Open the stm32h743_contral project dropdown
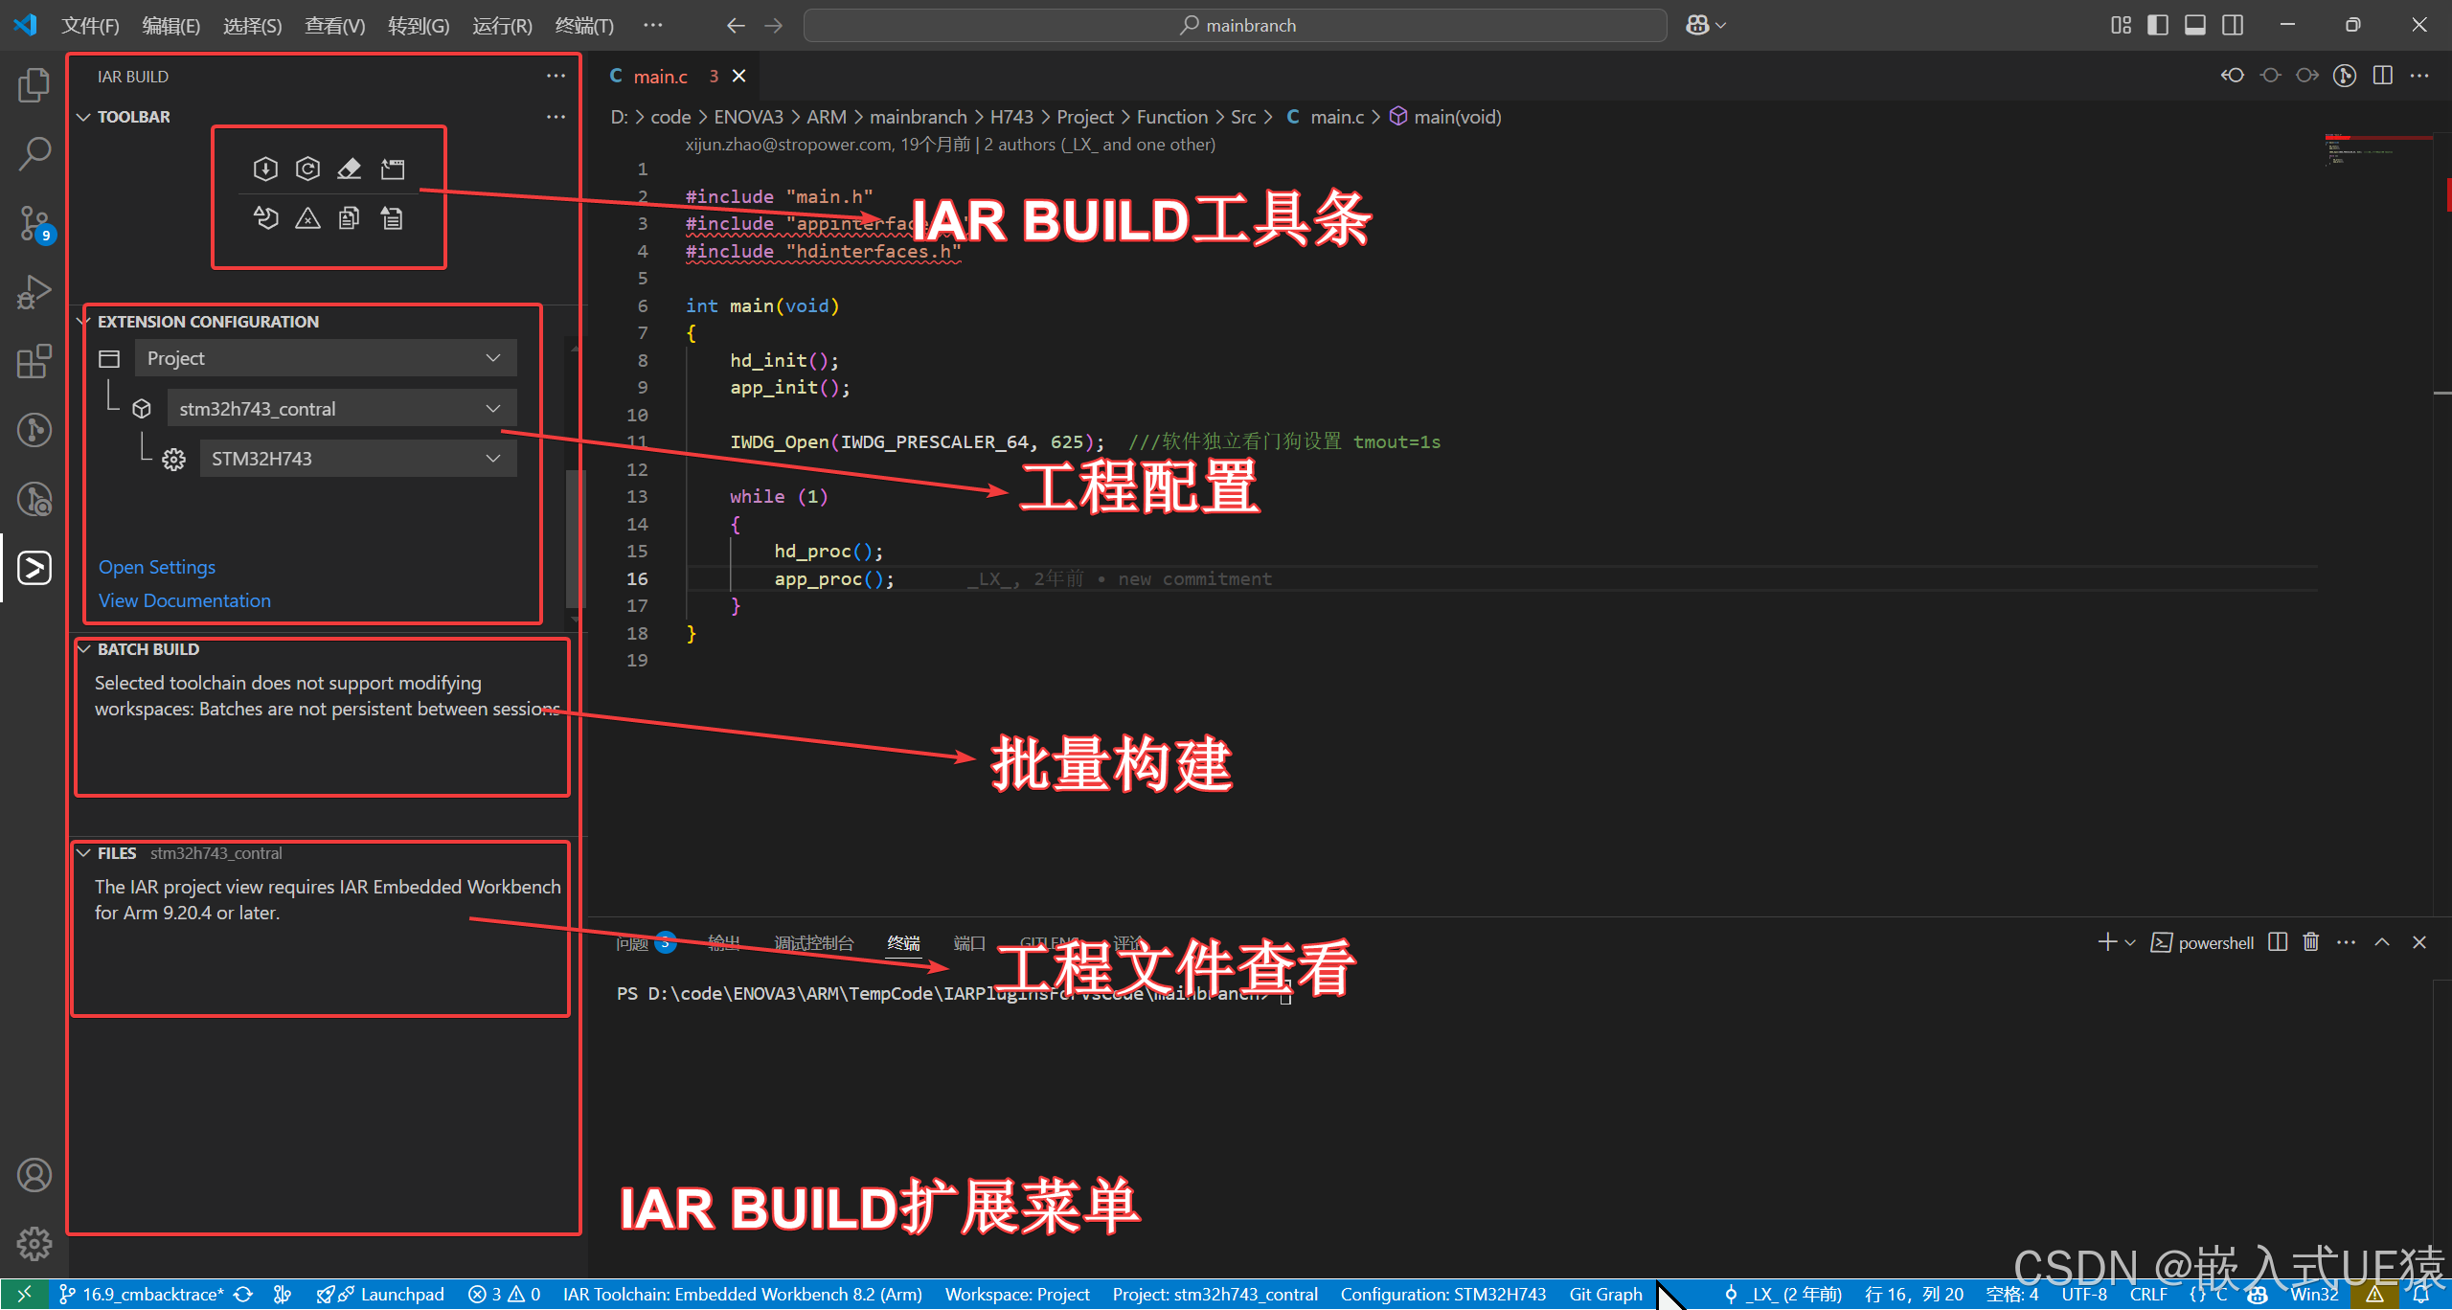The height and width of the screenshot is (1310, 2452). [x=341, y=409]
